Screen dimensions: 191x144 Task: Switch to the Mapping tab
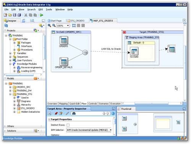63,104
